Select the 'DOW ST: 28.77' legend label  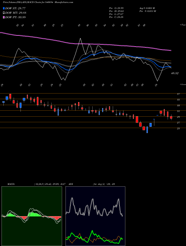15,8
